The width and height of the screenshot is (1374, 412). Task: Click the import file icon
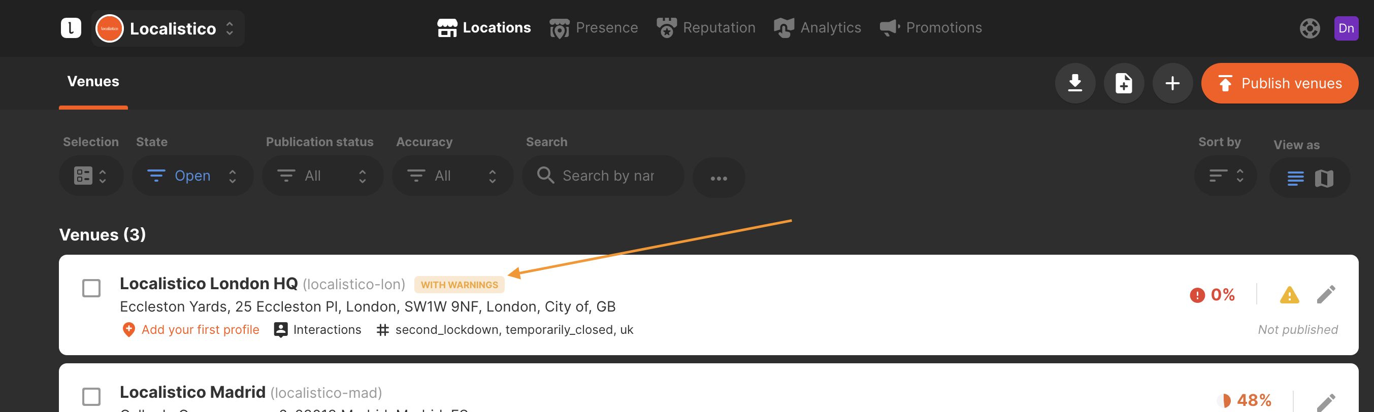(1124, 83)
